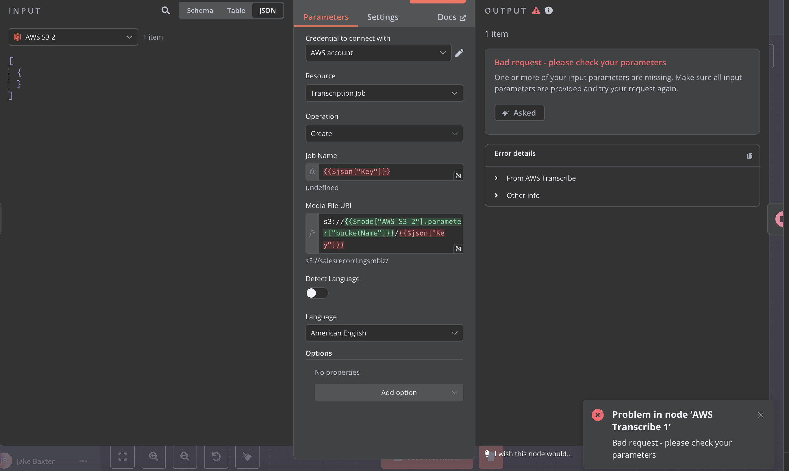Click the Jake Baxter user avatar
The height and width of the screenshot is (471, 789).
4,461
